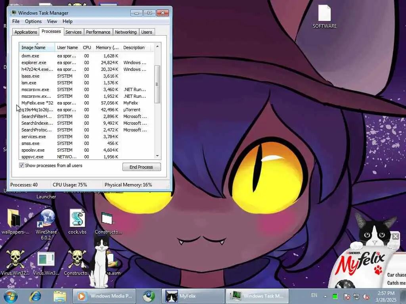The height and width of the screenshot is (304, 406).
Task: Select the SearchFilterH... process
Action: tap(86, 116)
